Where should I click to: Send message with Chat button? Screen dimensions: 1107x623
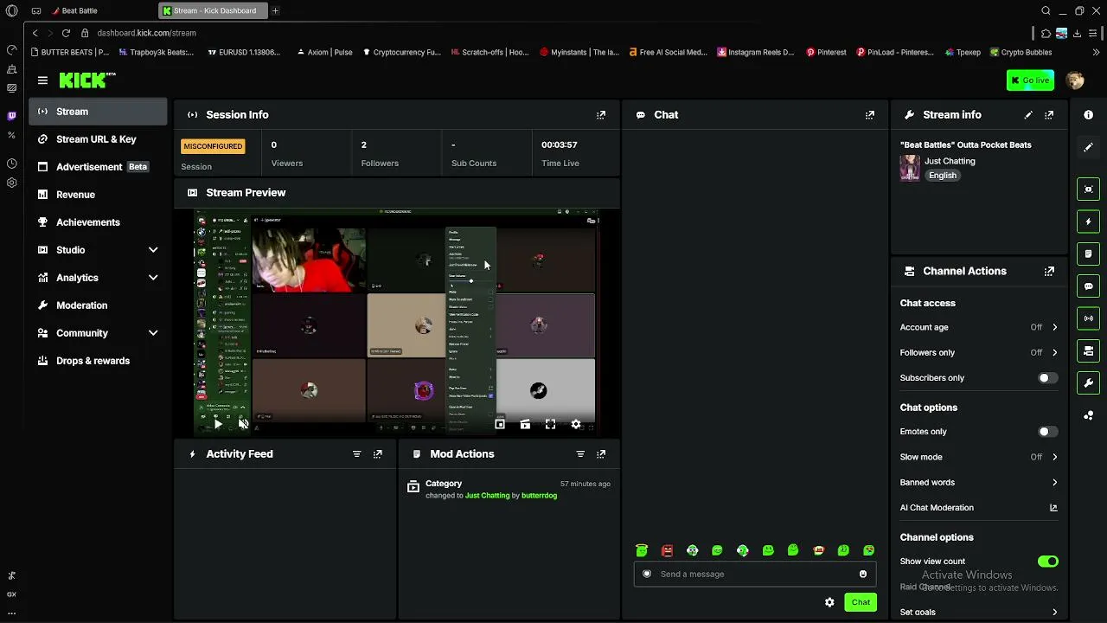click(x=861, y=602)
